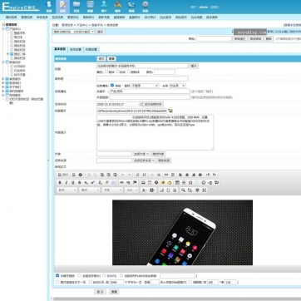This screenshot has height=301, width=301.
Task: Open the recommendation level dropdown
Action: coord(145,86)
